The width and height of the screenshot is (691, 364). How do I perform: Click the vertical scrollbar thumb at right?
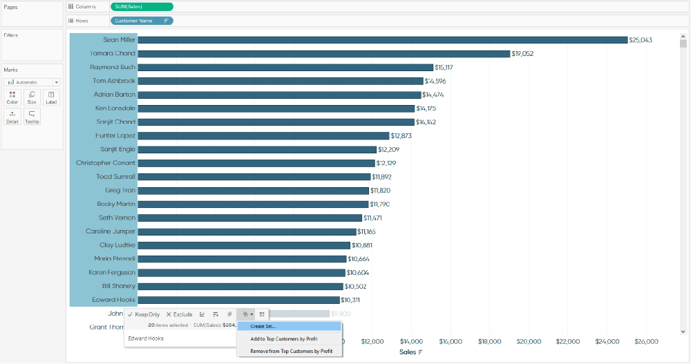pyautogui.click(x=683, y=44)
